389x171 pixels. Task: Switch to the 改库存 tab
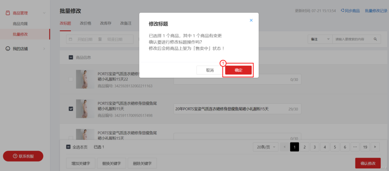(x=106, y=23)
